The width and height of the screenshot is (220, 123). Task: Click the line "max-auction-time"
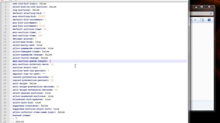click(x=27, y=36)
